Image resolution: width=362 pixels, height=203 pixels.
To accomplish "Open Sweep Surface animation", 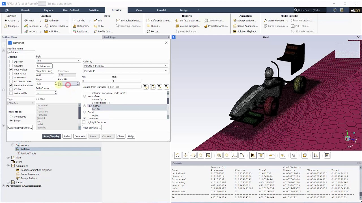I will pos(245,21).
